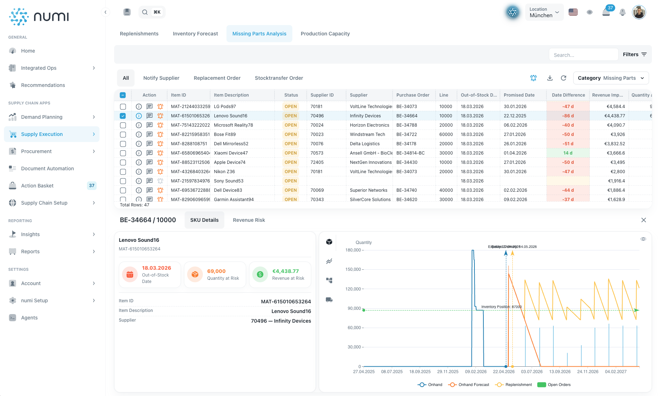
Task: Collapse the sidebar with the chevron button
Action: click(x=105, y=12)
